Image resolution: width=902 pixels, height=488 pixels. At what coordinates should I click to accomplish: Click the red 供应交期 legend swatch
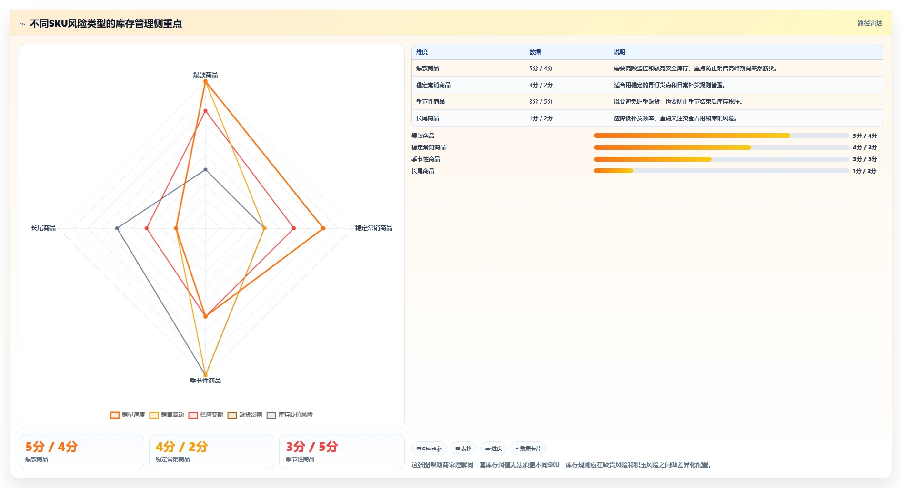coord(193,415)
